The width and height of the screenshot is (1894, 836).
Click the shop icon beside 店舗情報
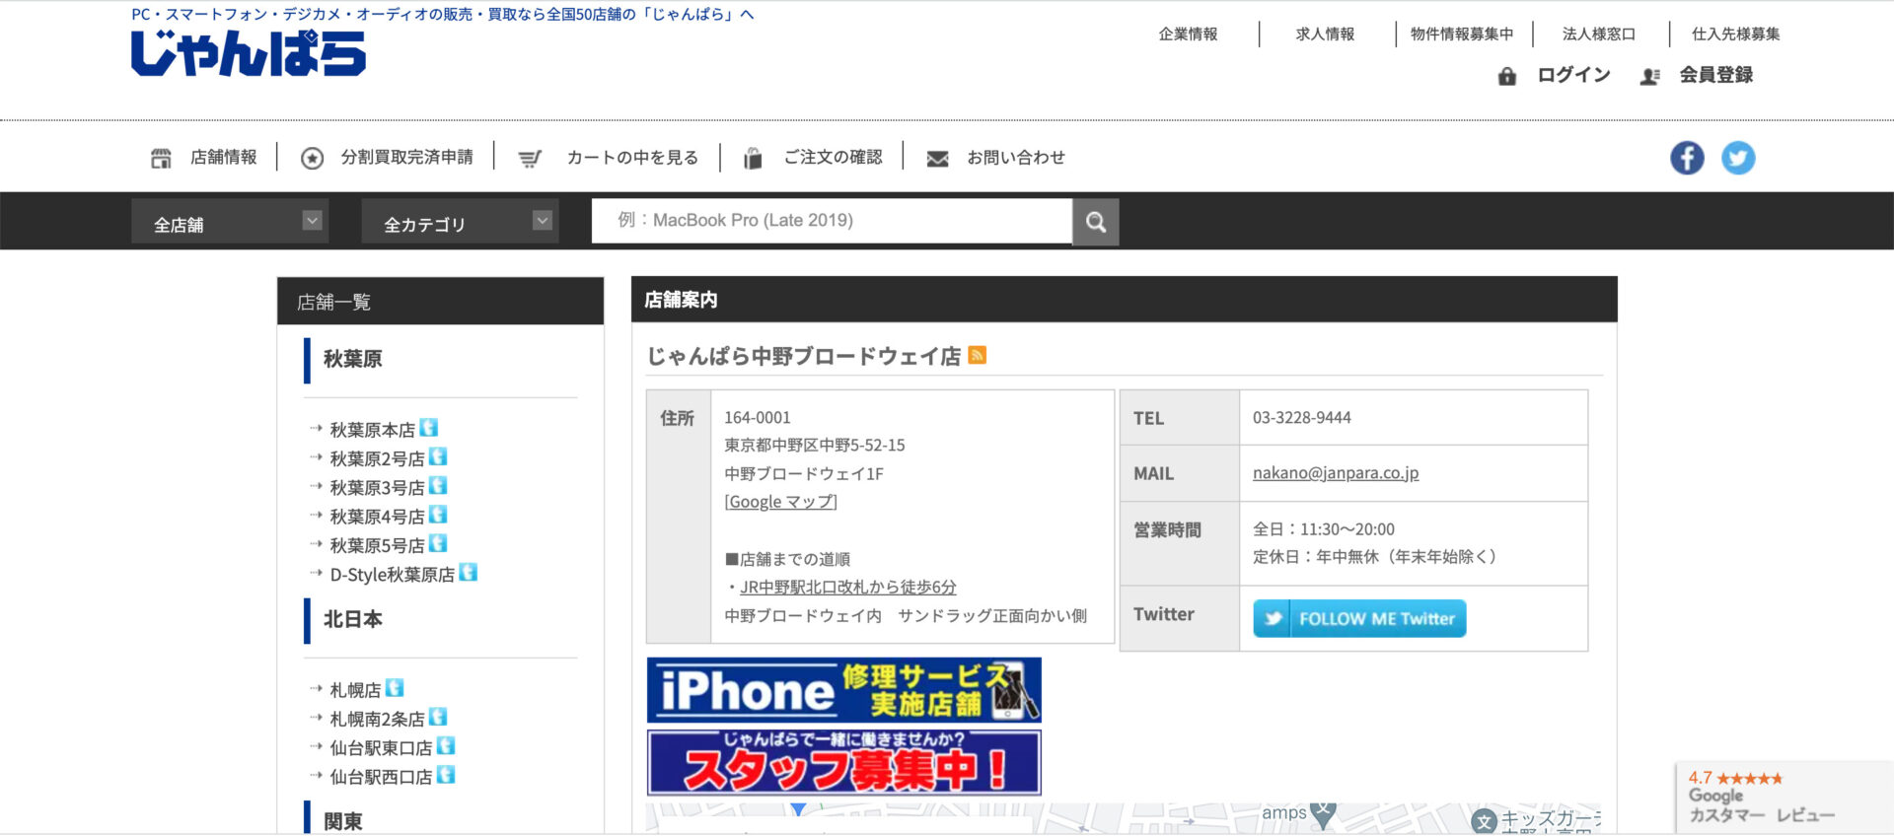point(161,158)
